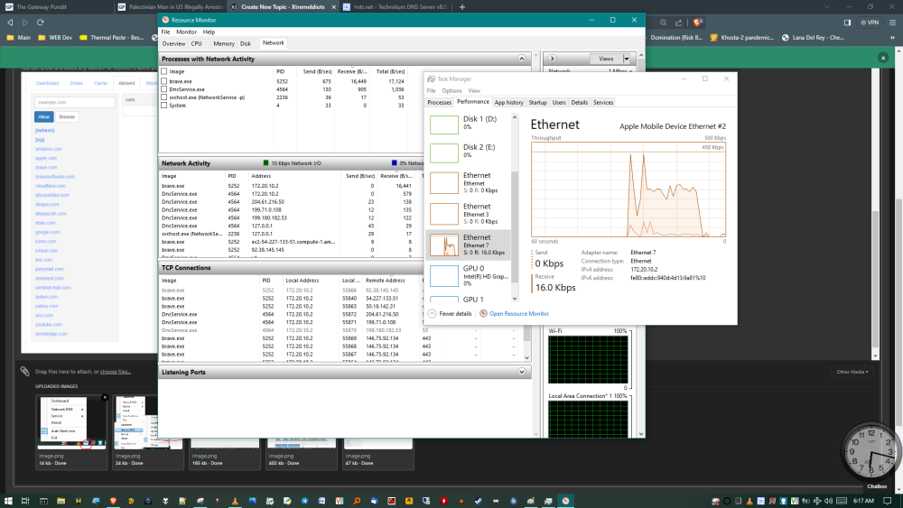Click the Resource Monitor taskbar icon
Screen dimensions: 903x508
[x=565, y=499]
